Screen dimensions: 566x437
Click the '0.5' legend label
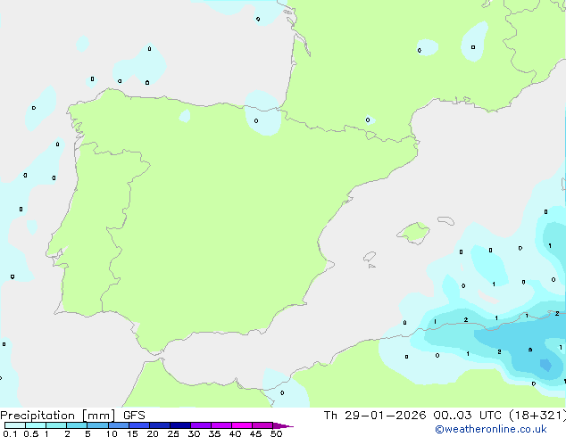pos(31,433)
